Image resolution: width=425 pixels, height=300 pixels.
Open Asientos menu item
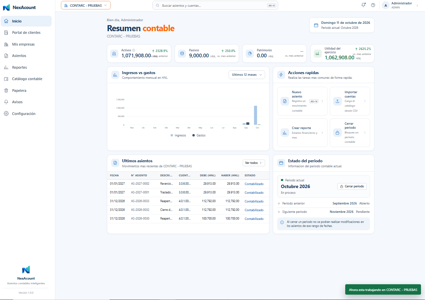point(26,56)
